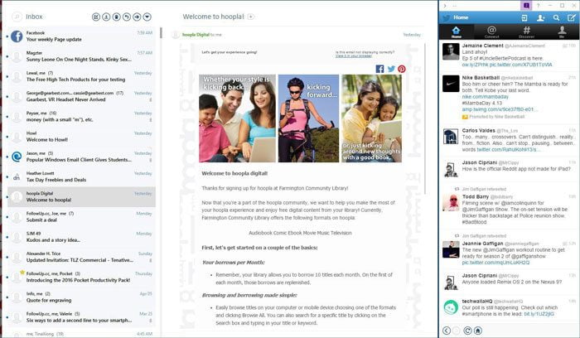The image size is (580, 338).
Task: Switch to the Twitter Home tab
Action: (456, 31)
